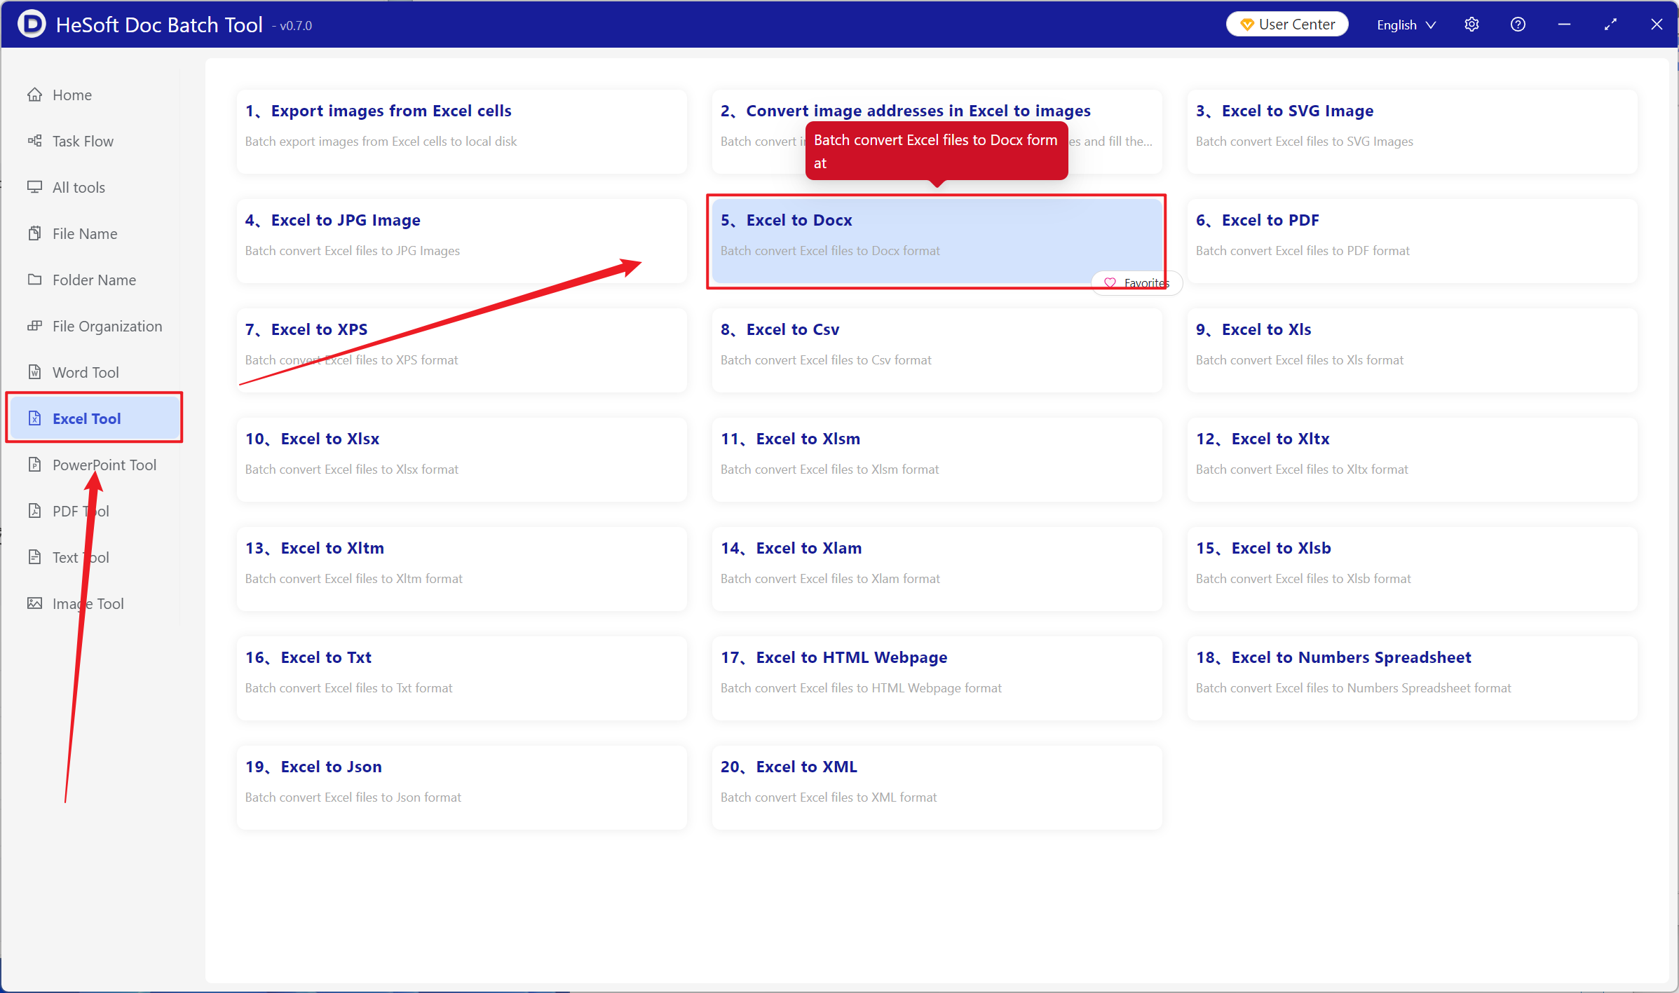Open Excel to Xlsb tool
The height and width of the screenshot is (993, 1679).
click(x=1412, y=569)
